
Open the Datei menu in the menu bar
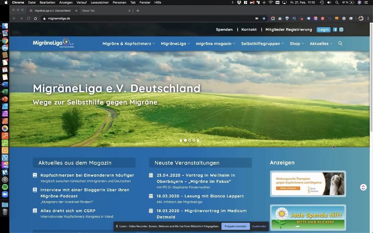32,2
